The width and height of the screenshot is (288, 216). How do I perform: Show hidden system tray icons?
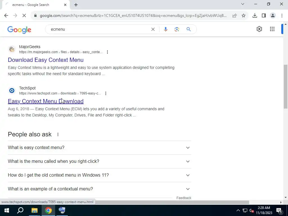[x=238, y=210]
